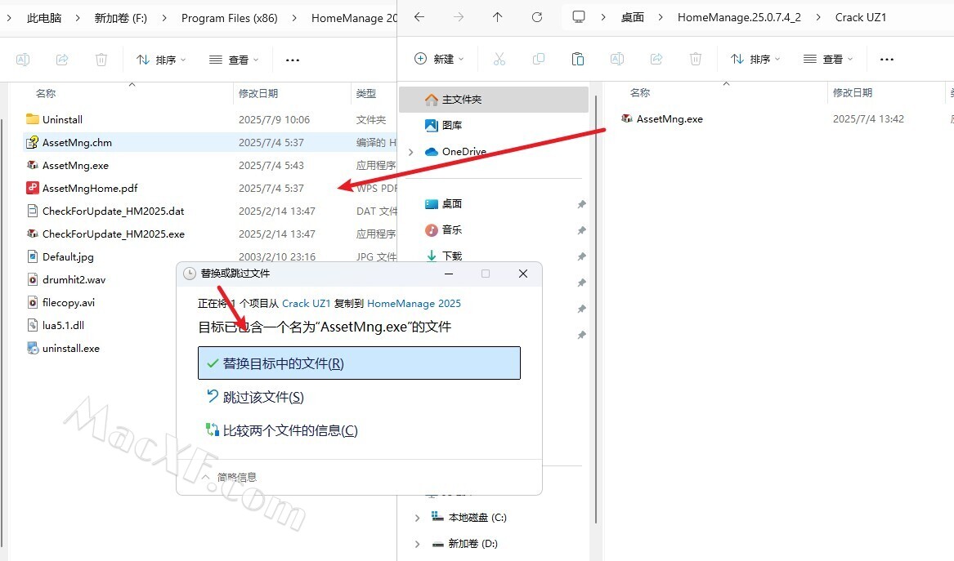Click the forward arrow in the Crack UZ1 window

click(458, 17)
